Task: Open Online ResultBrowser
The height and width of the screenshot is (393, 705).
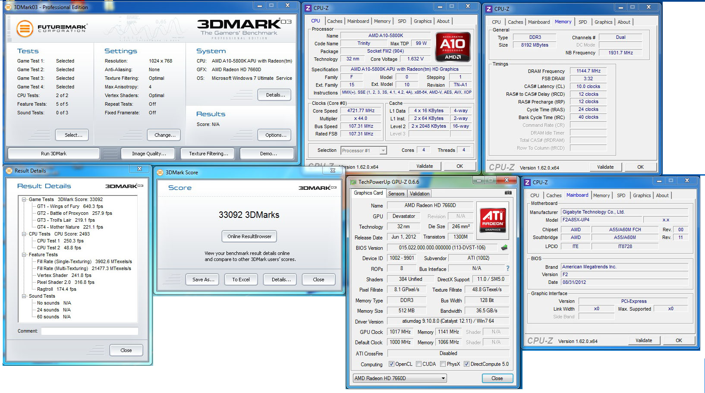Action: click(x=249, y=236)
